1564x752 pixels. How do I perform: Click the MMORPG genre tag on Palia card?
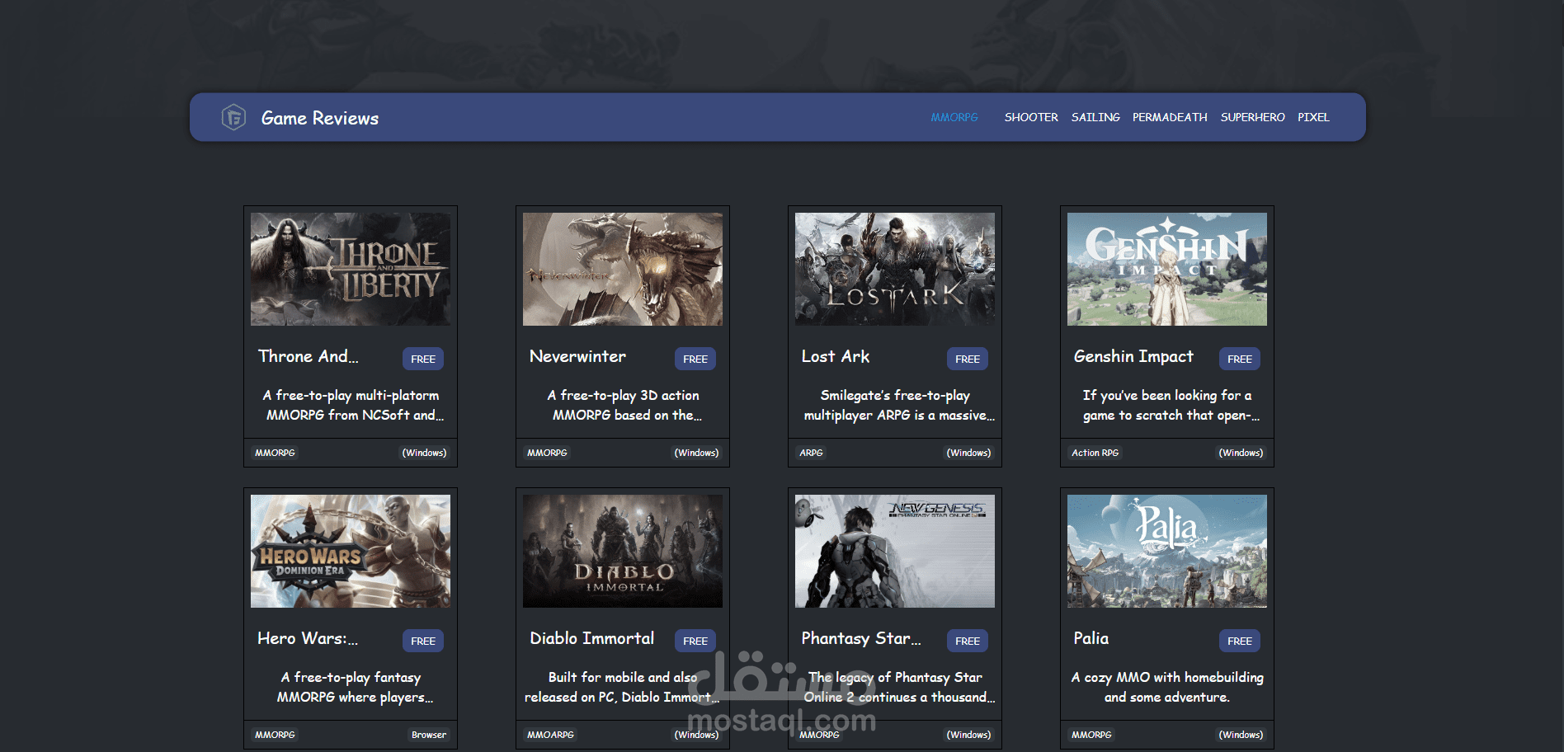coord(1091,735)
